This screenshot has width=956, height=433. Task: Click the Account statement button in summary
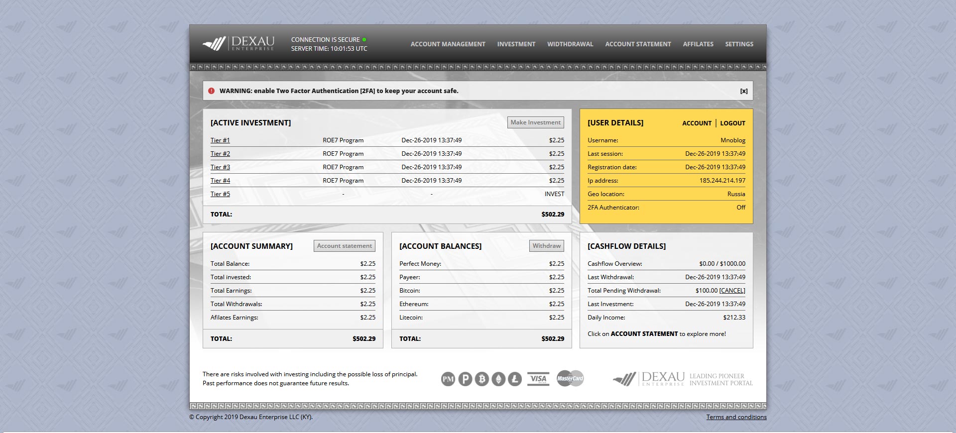point(345,246)
